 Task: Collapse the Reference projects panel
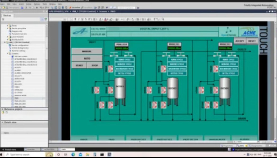(2, 109)
